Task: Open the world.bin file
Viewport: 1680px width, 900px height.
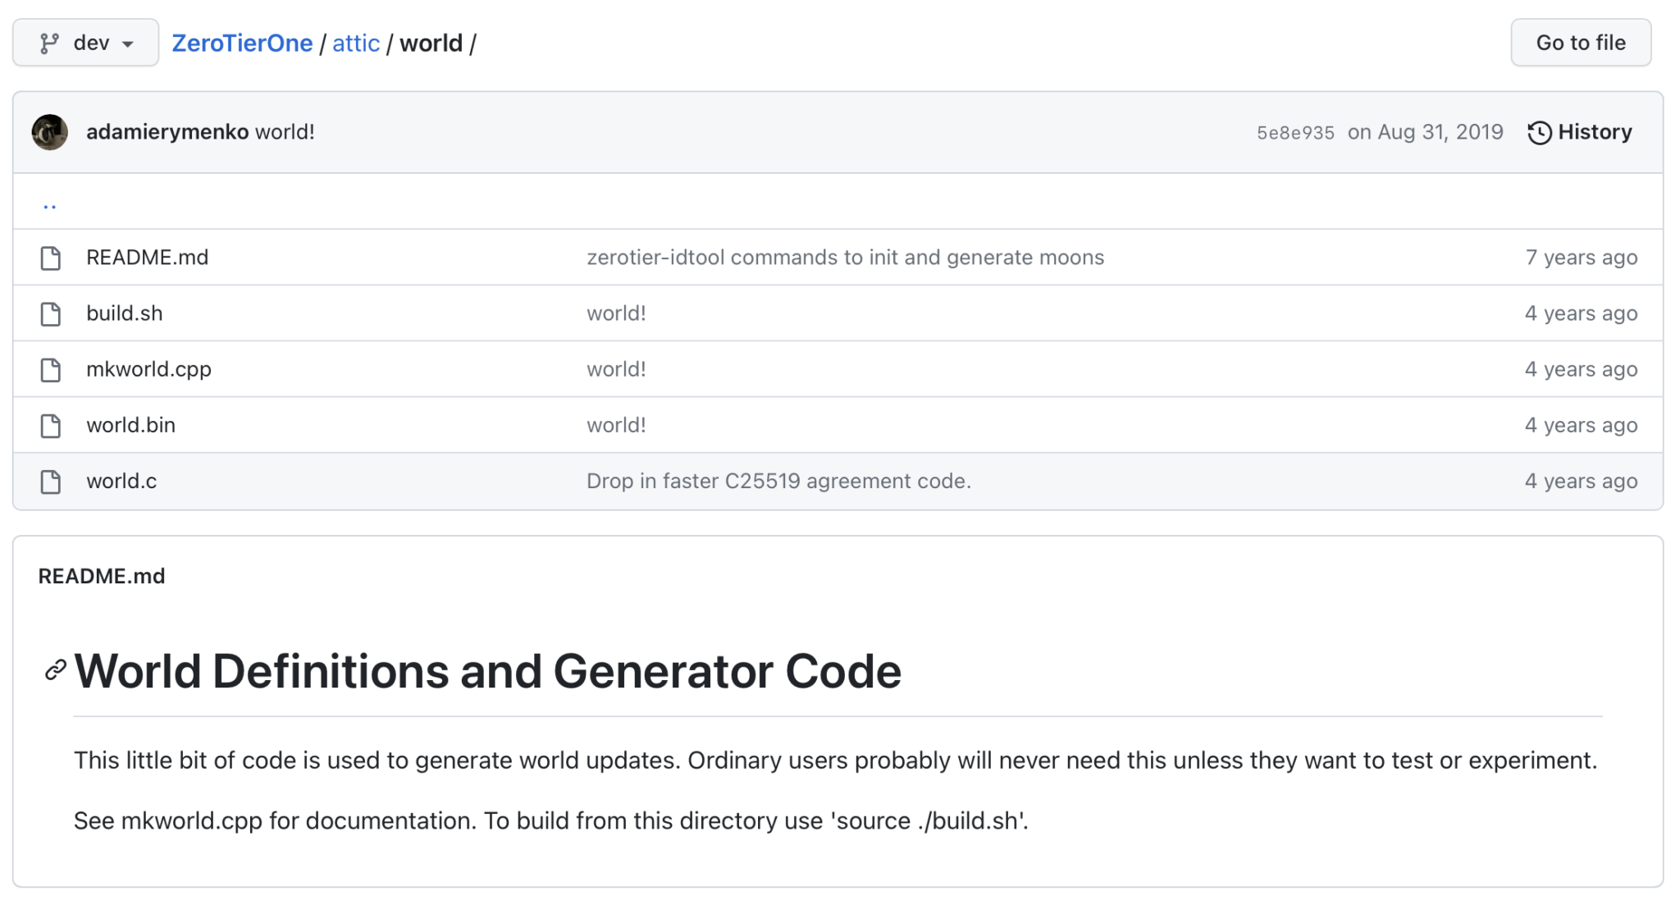Action: point(130,425)
